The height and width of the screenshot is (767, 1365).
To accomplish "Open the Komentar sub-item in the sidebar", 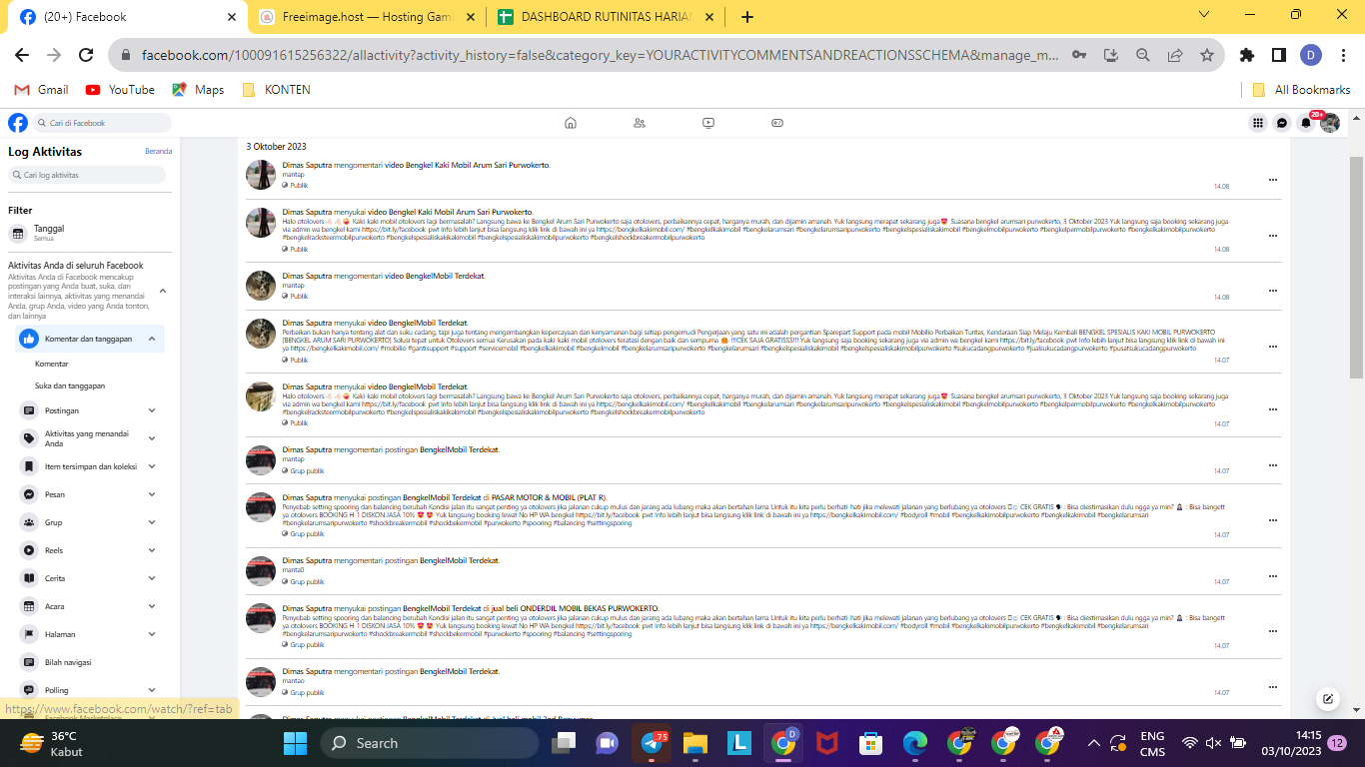I will (52, 364).
